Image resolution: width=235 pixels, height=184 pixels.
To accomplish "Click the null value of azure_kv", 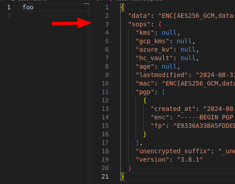I will pyautogui.click(x=188, y=49).
